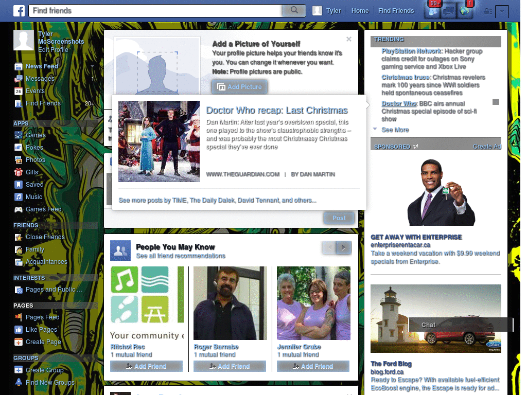Click the Like Pages thumbs-up icon

pos(19,330)
